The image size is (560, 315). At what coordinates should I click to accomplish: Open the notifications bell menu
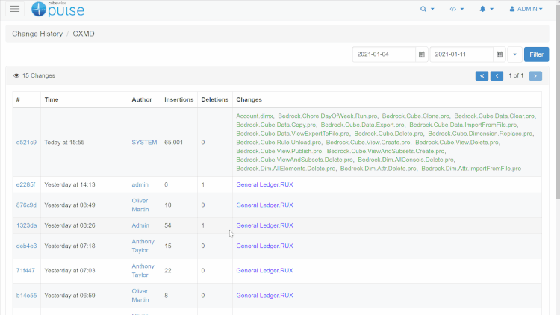tap(487, 10)
